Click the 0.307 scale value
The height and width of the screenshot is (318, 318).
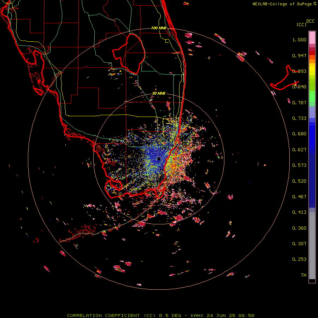click(x=299, y=244)
